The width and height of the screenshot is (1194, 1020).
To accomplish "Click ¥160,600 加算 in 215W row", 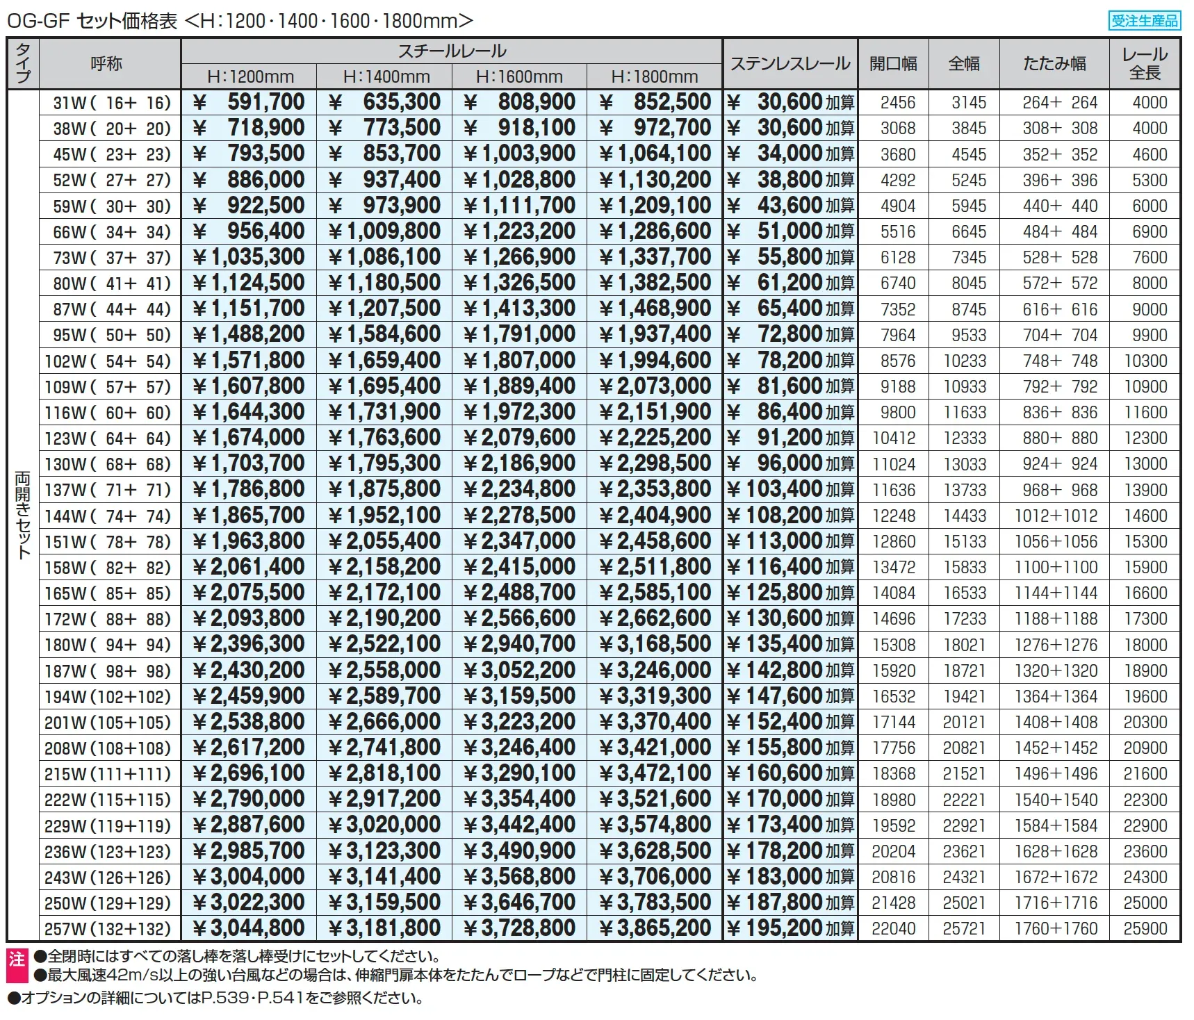I will pyautogui.click(x=791, y=773).
